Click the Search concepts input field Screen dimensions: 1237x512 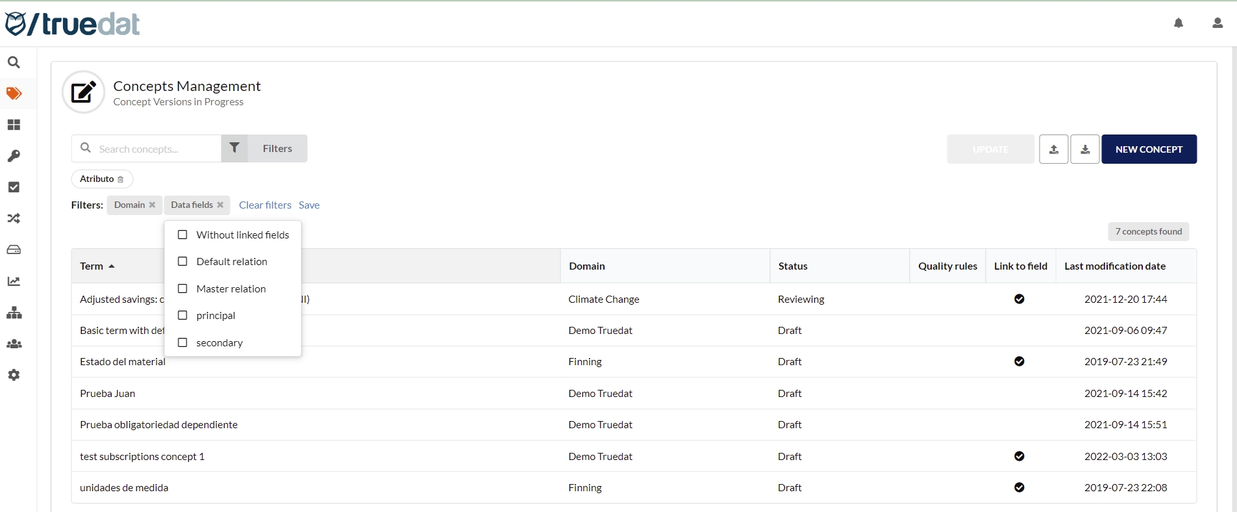(x=156, y=149)
